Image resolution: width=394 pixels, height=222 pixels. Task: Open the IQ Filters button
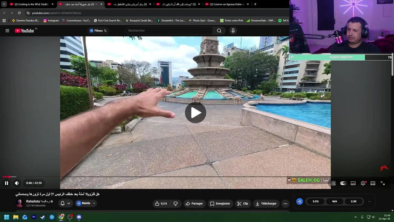tap(98, 31)
